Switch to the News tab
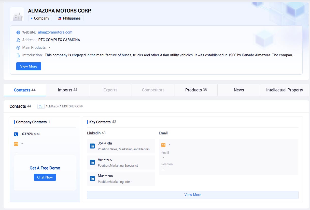 (239, 90)
